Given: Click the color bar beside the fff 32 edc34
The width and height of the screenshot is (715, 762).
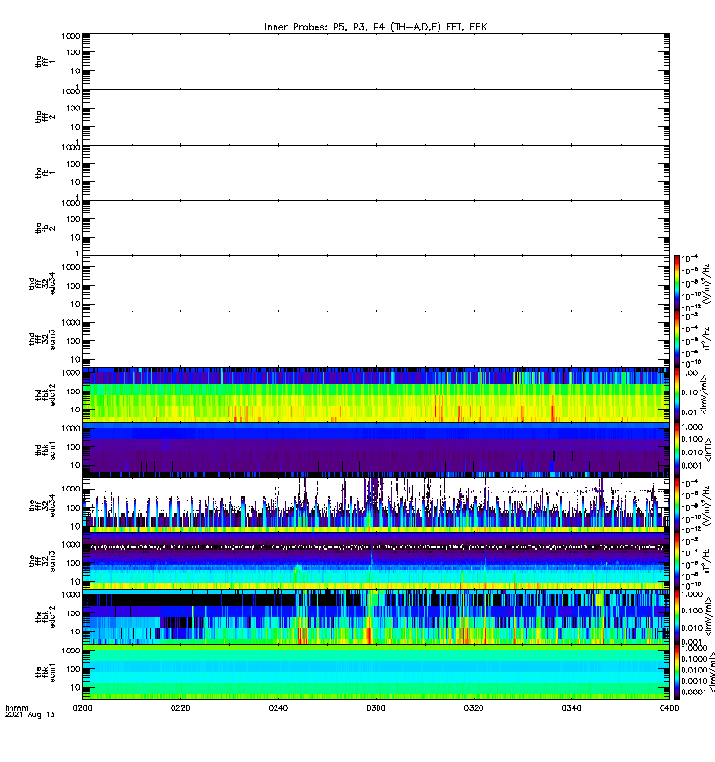Looking at the screenshot, I should click(x=677, y=506).
